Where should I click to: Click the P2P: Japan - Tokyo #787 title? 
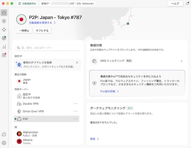click(55, 17)
